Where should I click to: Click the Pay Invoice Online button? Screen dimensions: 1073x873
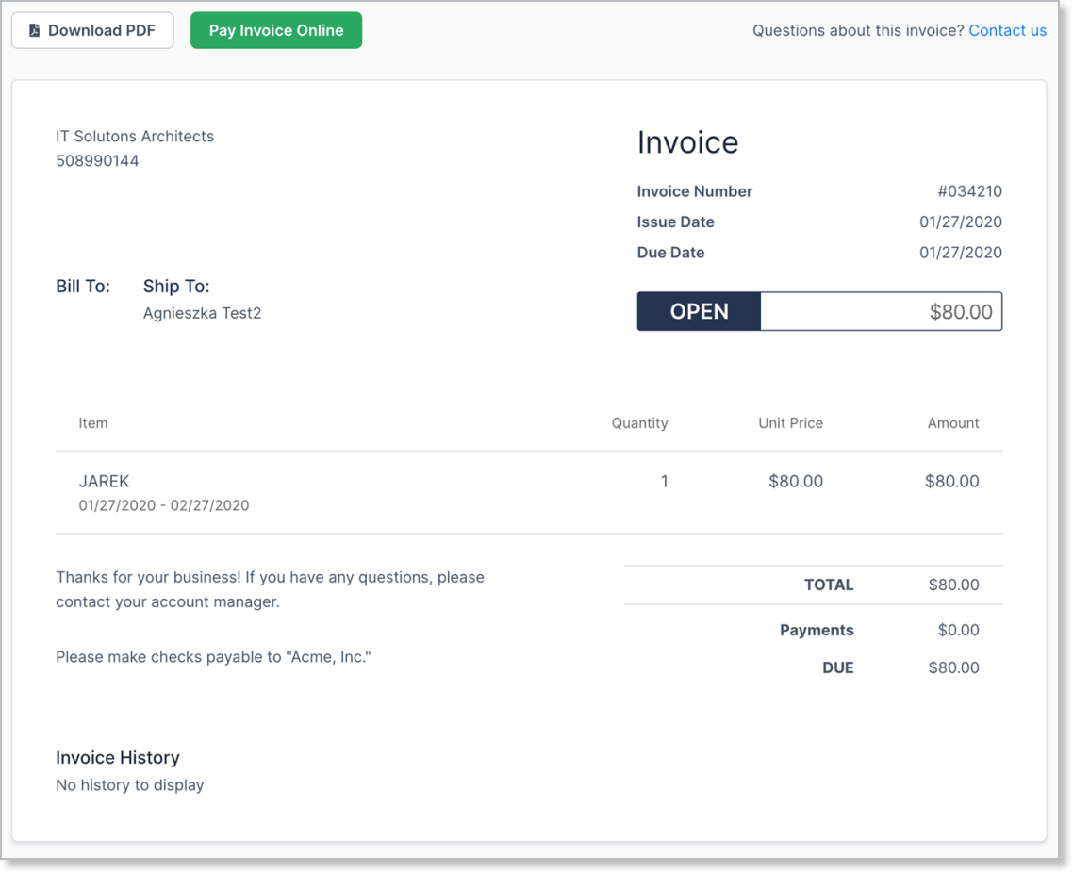point(275,29)
